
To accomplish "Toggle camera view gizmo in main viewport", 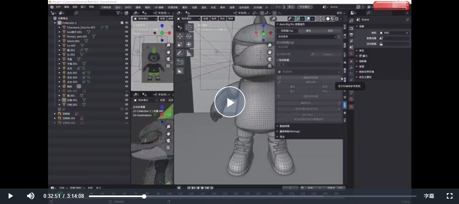I will pyautogui.click(x=270, y=59).
